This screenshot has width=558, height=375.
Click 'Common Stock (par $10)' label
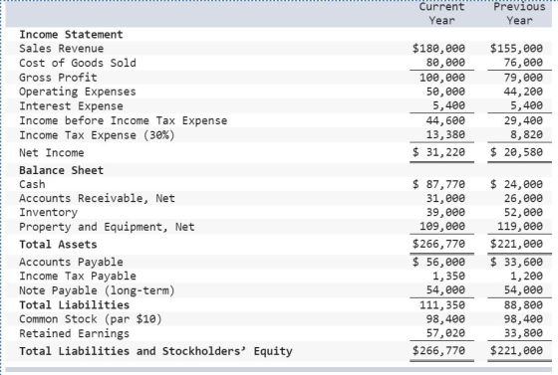(x=91, y=319)
